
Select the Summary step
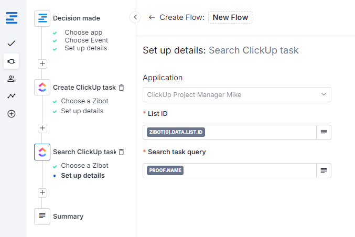click(x=68, y=216)
